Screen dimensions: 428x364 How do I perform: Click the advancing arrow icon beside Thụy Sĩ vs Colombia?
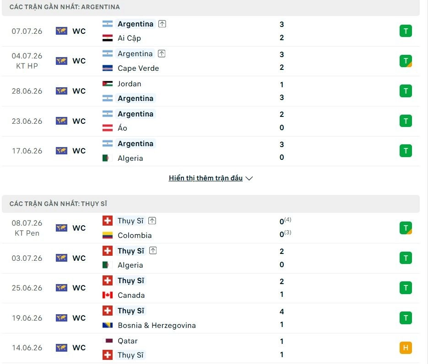152,221
